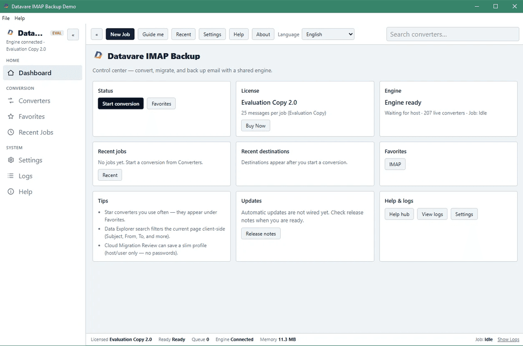Click the Dashboard home icon in sidebar
Viewport: 523px width, 346px height.
click(x=11, y=73)
